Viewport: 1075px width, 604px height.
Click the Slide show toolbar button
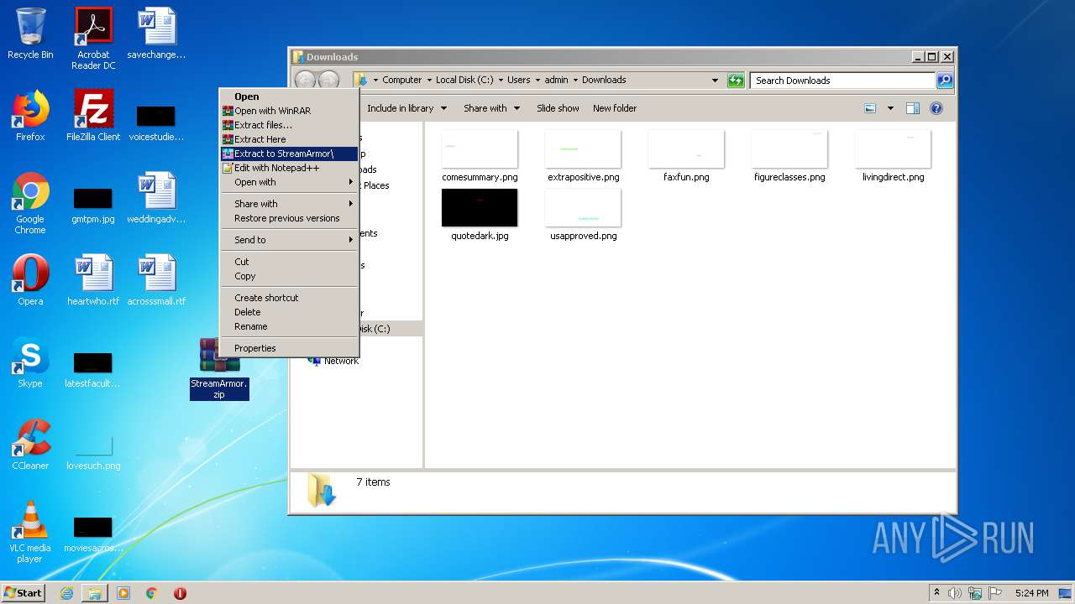558,108
